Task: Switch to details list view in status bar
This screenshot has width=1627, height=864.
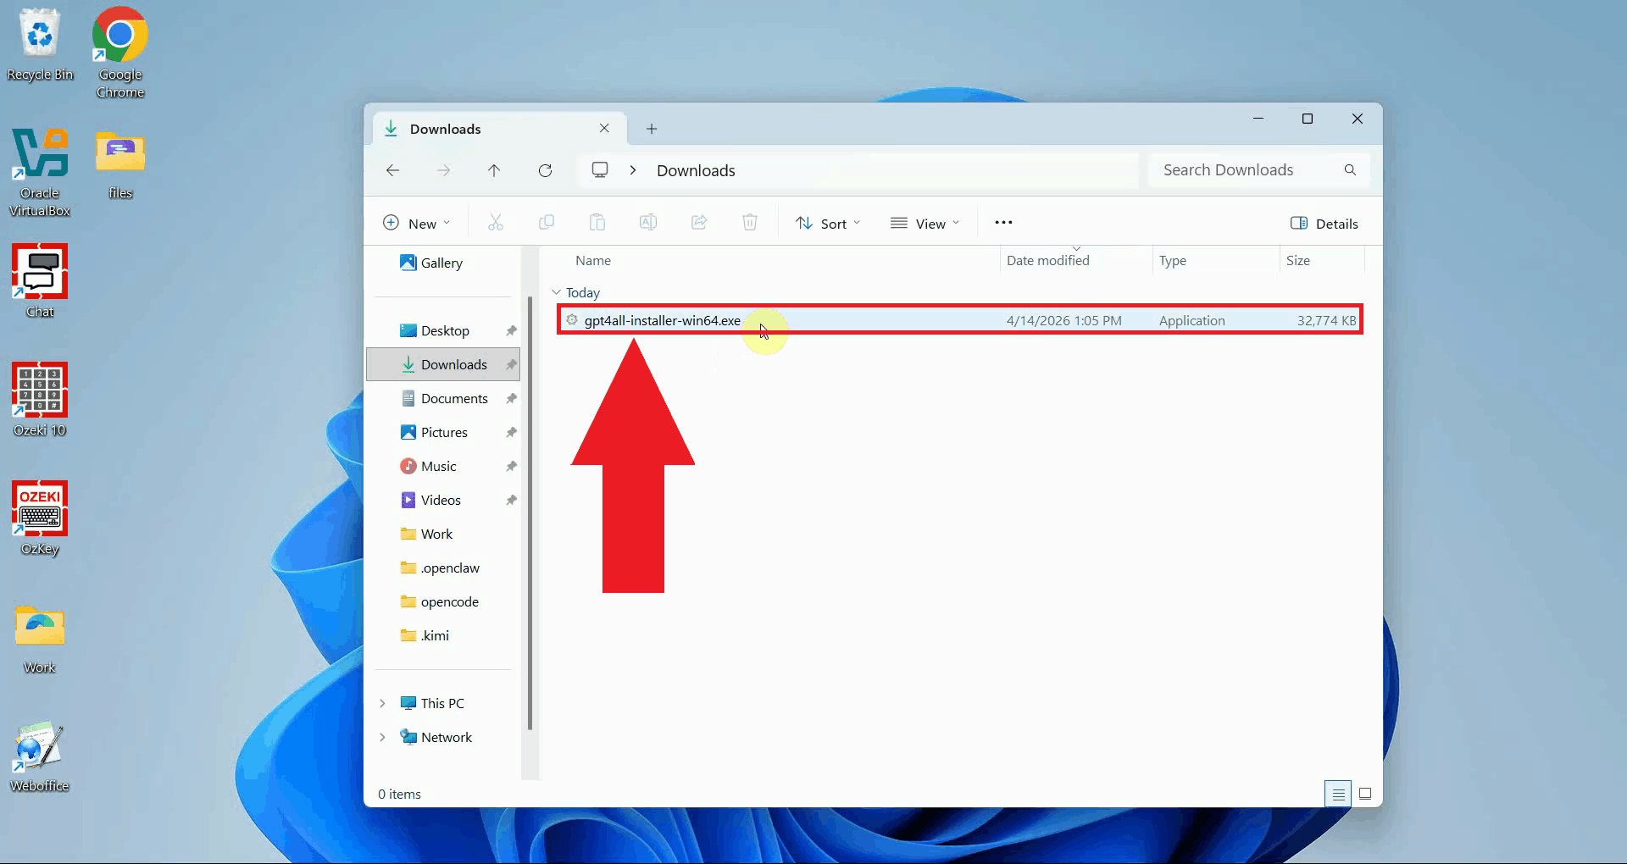Action: pyautogui.click(x=1338, y=794)
